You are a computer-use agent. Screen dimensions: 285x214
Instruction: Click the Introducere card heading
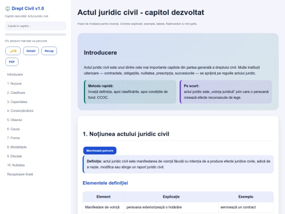pos(100,53)
